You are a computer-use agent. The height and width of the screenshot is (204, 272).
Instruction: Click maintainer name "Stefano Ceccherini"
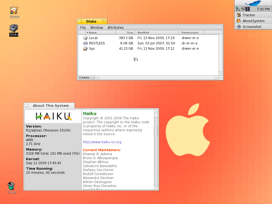coord(98,170)
